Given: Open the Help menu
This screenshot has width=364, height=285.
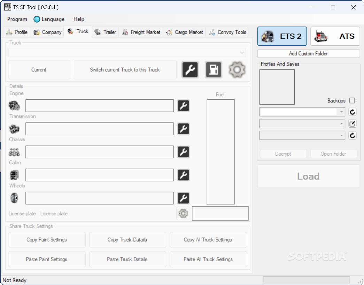Looking at the screenshot, I should pos(79,19).
